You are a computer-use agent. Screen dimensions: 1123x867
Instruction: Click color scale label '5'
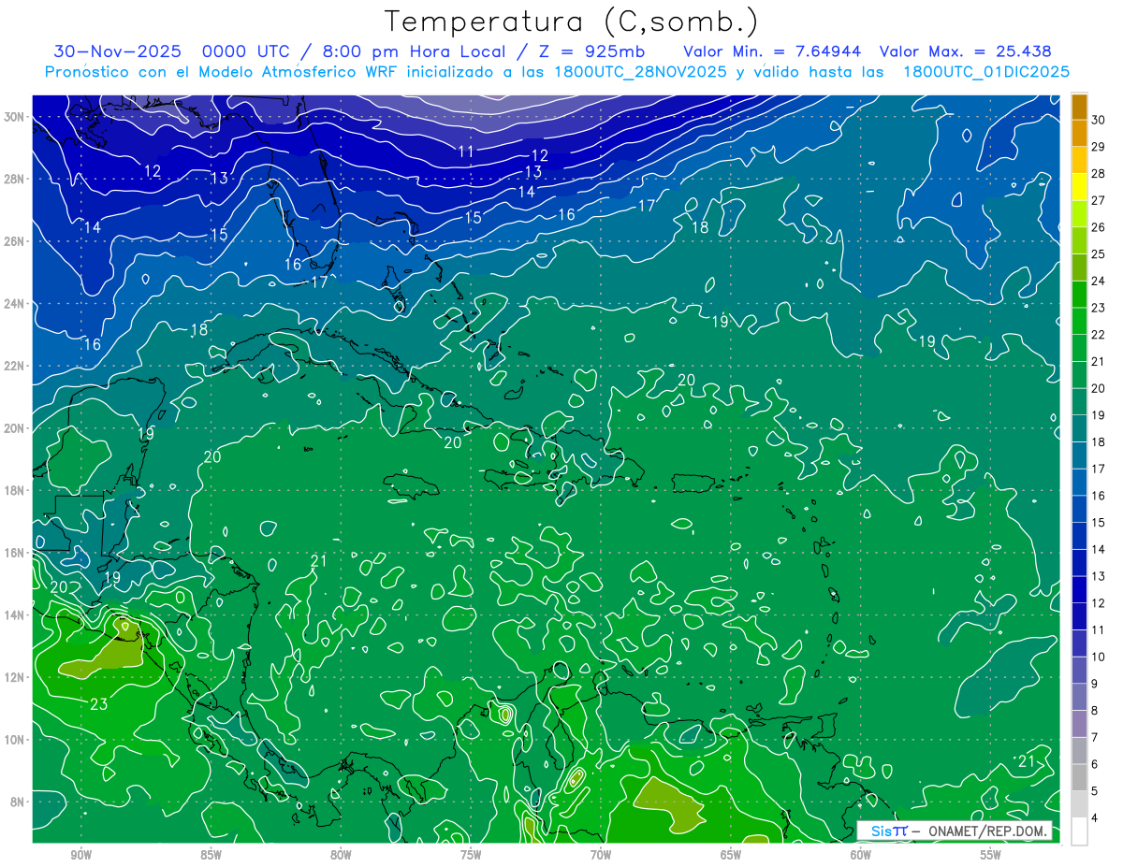(1095, 791)
